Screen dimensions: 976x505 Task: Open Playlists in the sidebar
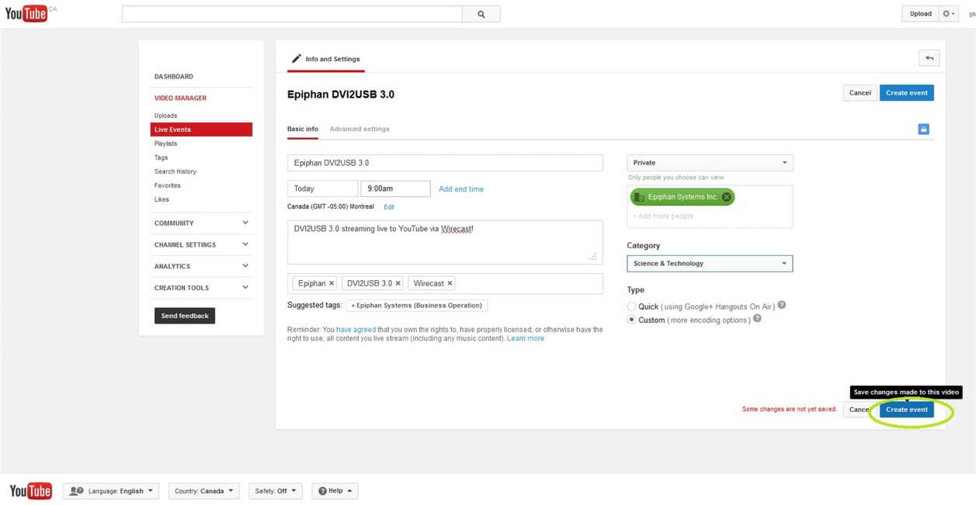(166, 144)
